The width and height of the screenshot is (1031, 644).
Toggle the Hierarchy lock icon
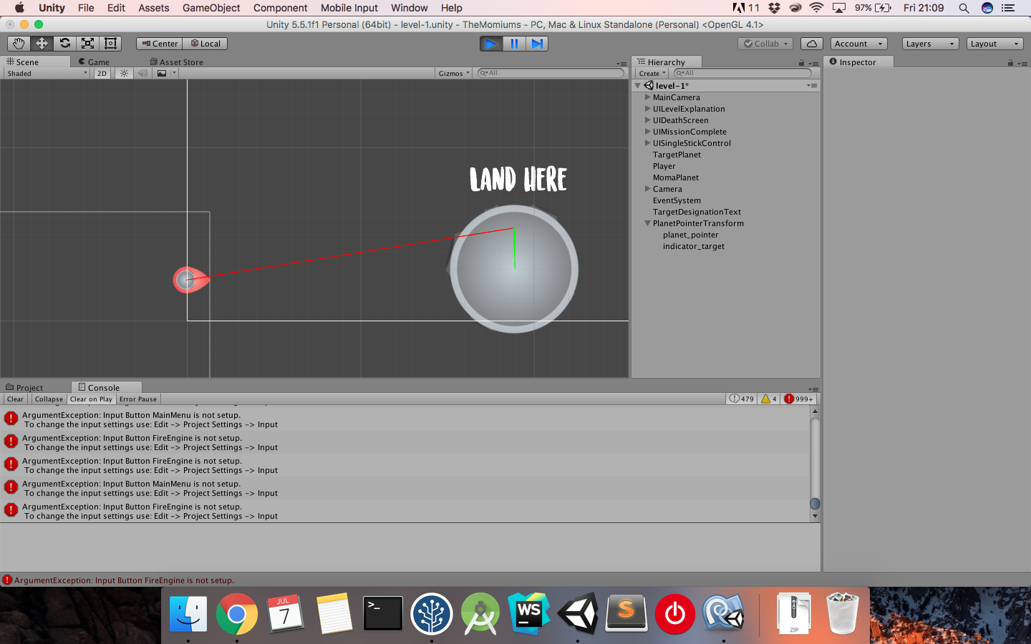point(801,63)
